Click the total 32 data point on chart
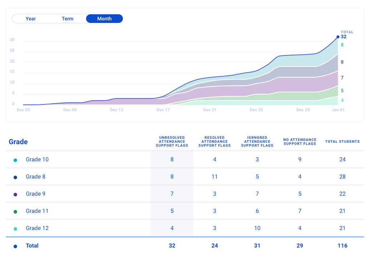This screenshot has height=269, width=370. 338,37
